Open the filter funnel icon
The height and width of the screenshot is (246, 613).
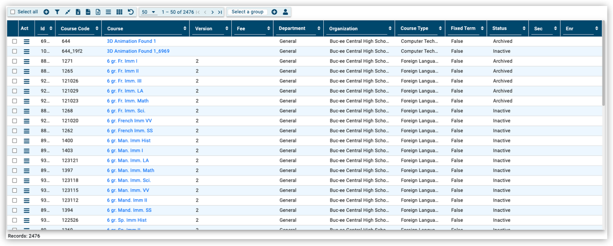click(57, 12)
